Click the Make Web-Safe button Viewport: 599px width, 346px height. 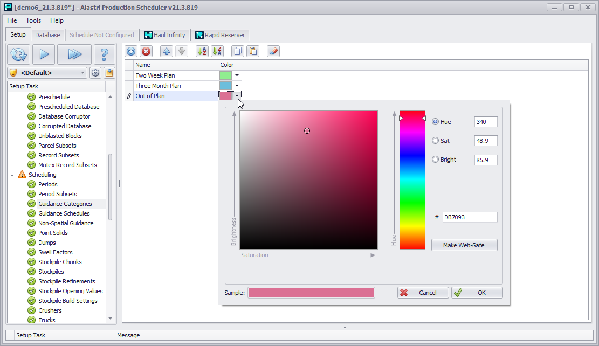click(464, 245)
